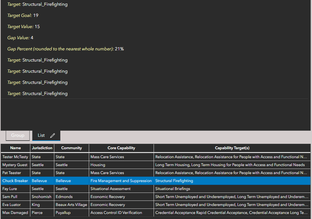Sort by the Name column header
The image size is (312, 219).
click(15, 148)
